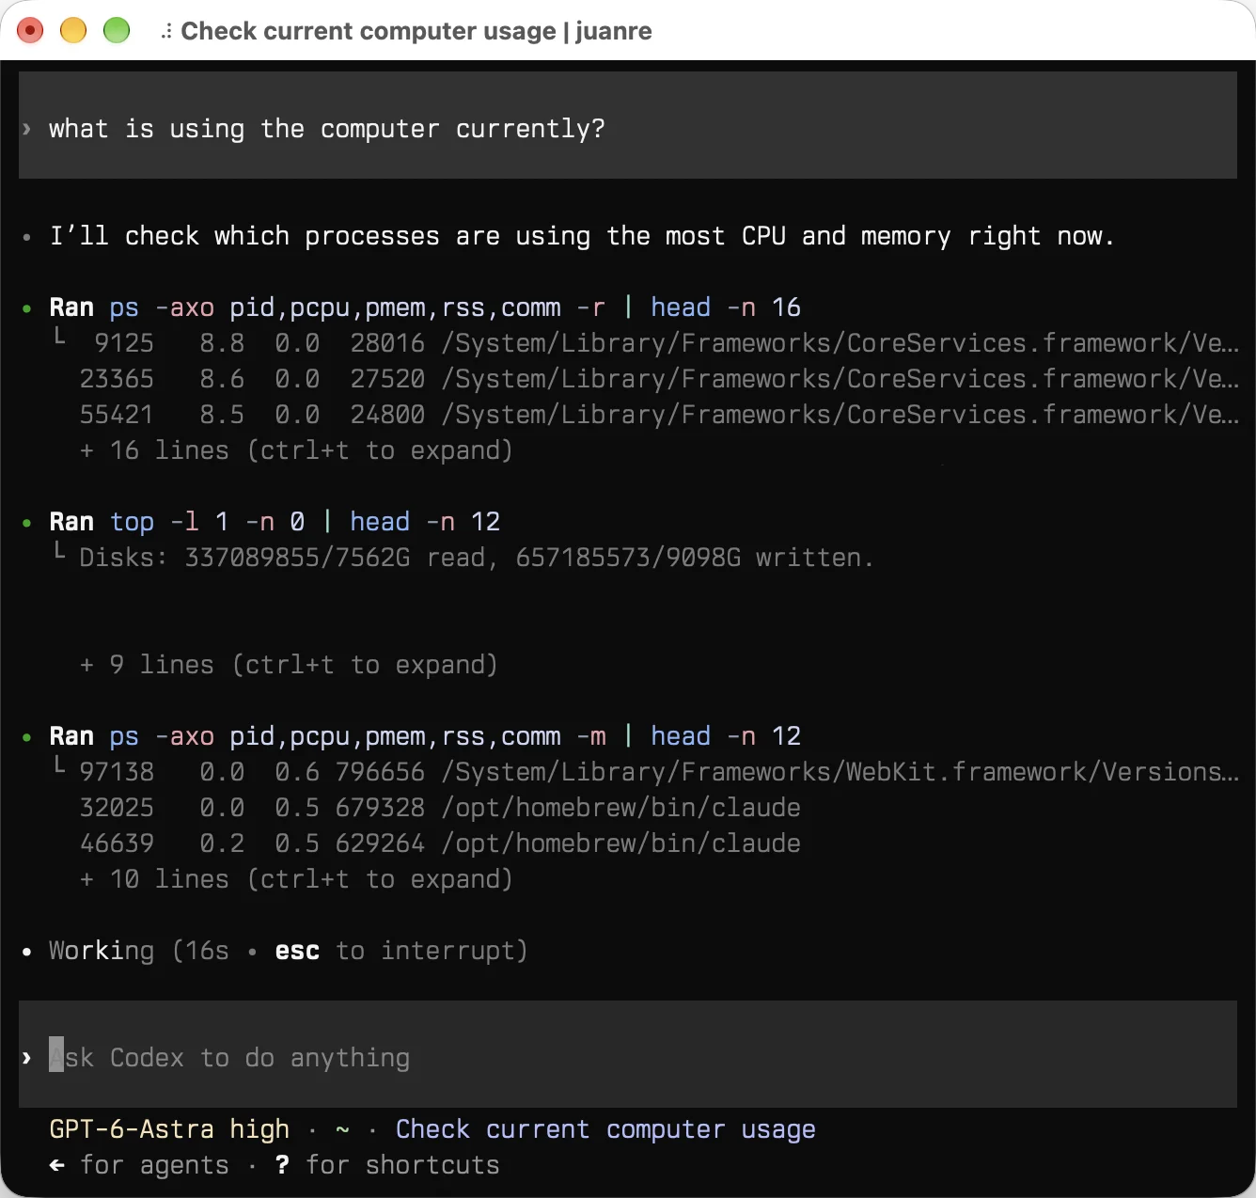Click the 'Disks: 337089855/7562G read' output line
The height and width of the screenshot is (1198, 1256).
point(477,558)
